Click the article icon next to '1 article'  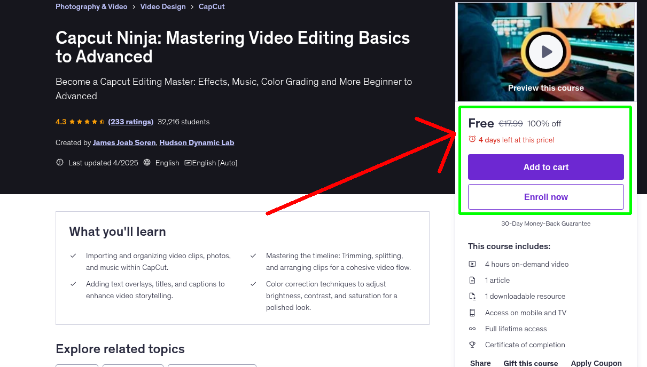[x=472, y=280]
